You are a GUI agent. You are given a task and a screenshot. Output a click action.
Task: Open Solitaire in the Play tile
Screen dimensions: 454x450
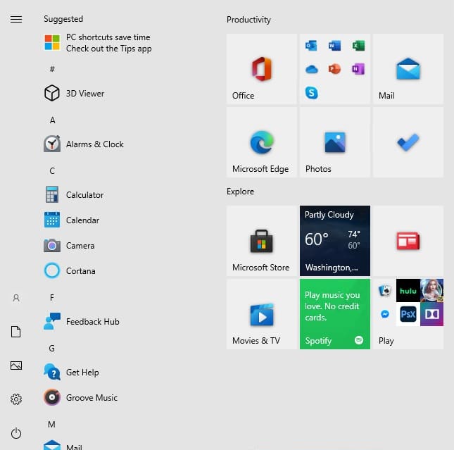385,291
